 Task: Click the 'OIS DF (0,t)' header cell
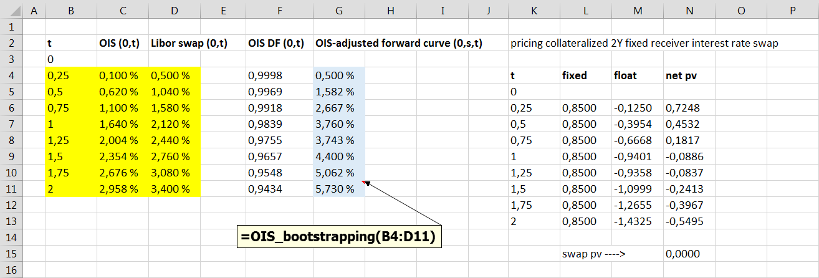coord(279,43)
